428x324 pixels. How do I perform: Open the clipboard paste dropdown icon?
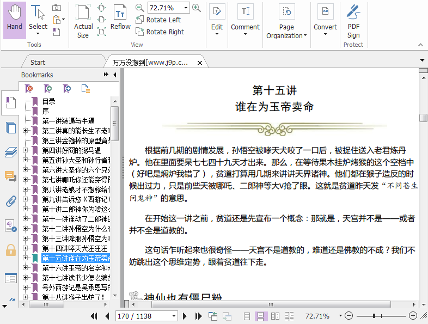(x=58, y=20)
